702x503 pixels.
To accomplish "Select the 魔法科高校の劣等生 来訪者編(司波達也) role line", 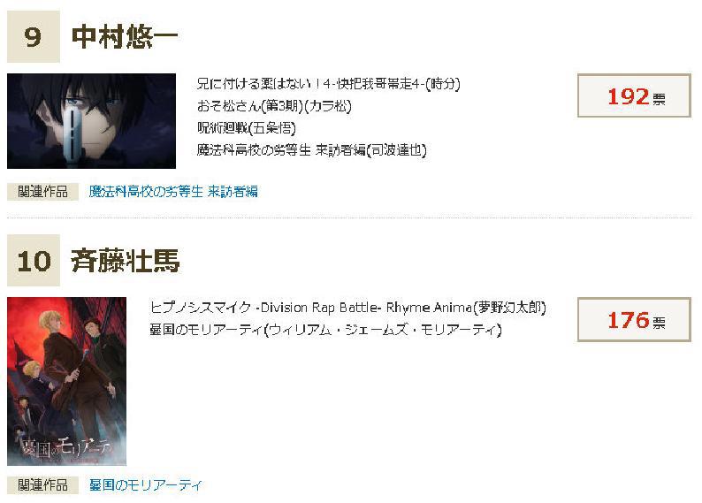I will tap(312, 150).
